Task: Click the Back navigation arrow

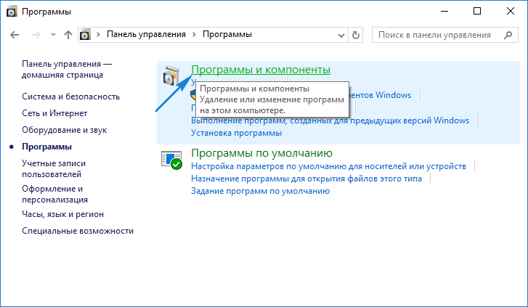Action: 15,35
